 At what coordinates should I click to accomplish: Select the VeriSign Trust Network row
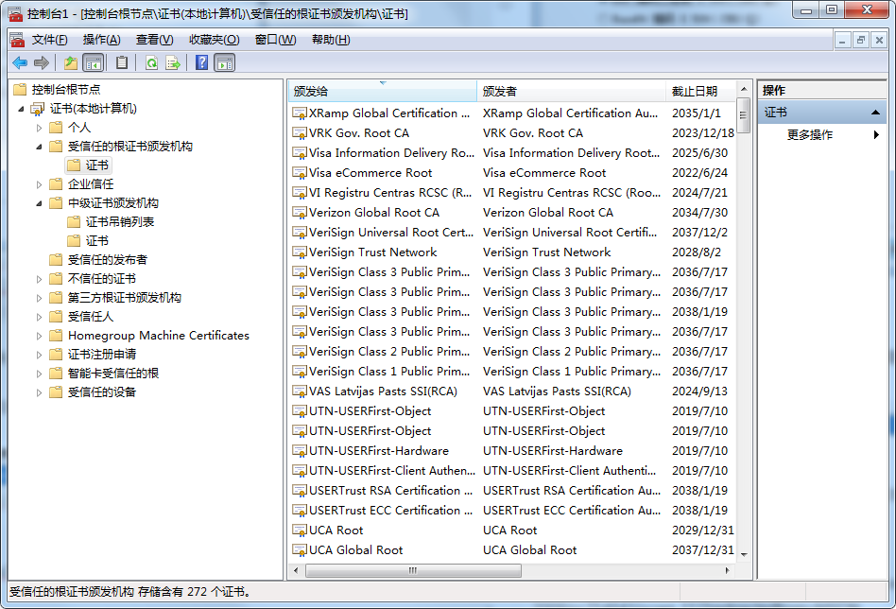[512, 252]
